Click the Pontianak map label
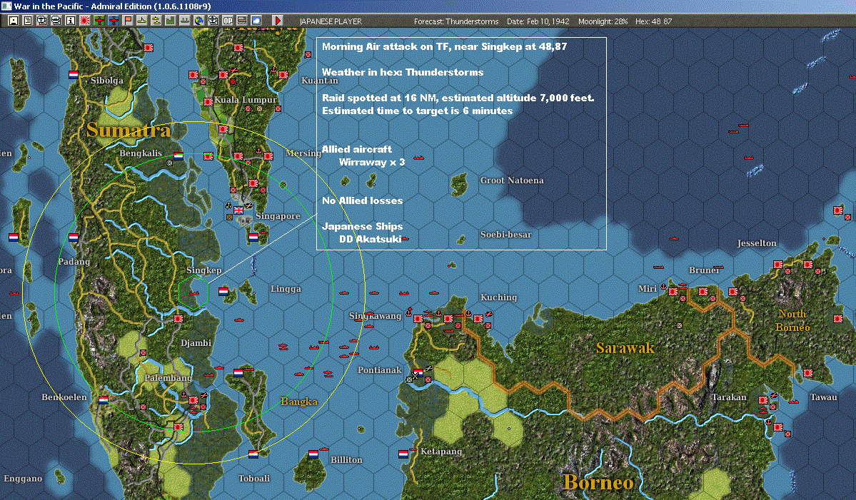This screenshot has height=500, width=856. point(379,369)
